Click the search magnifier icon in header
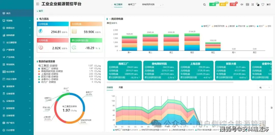 [x=204, y=4]
